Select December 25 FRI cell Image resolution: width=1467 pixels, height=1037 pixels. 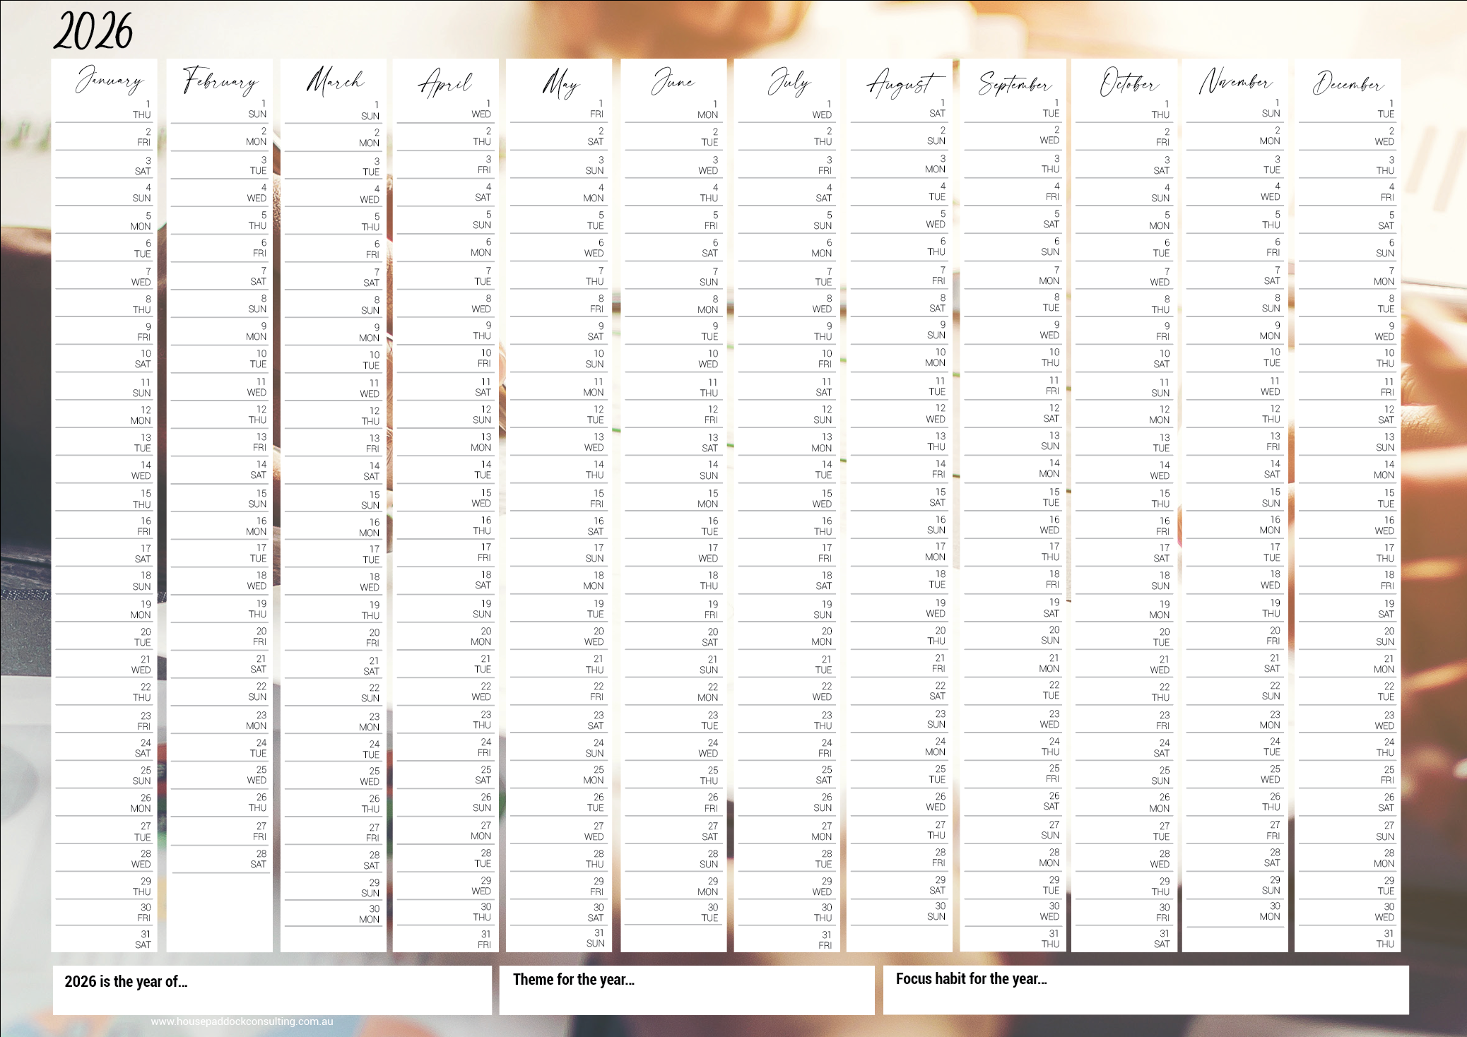(1348, 775)
